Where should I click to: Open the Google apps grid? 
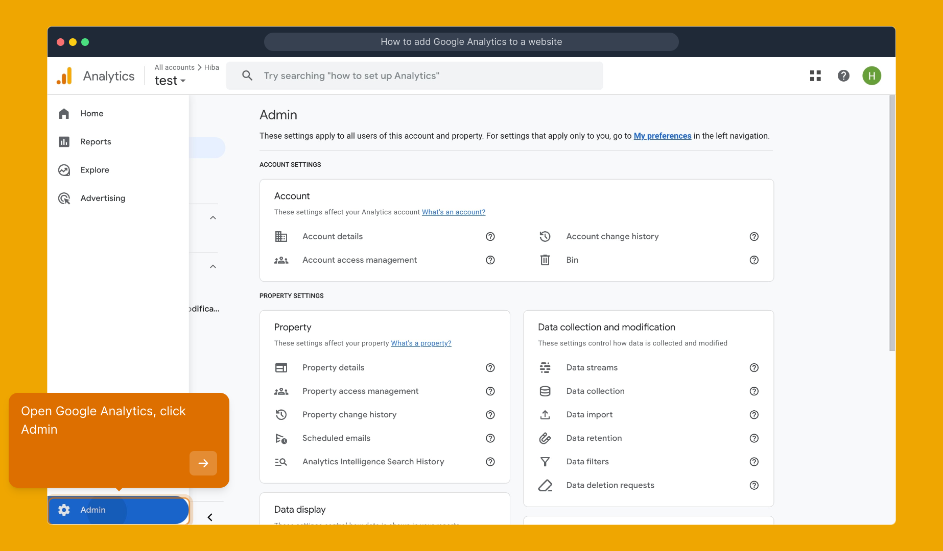point(815,76)
